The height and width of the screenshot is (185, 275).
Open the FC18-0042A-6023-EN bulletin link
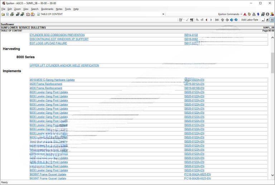pos(198,174)
